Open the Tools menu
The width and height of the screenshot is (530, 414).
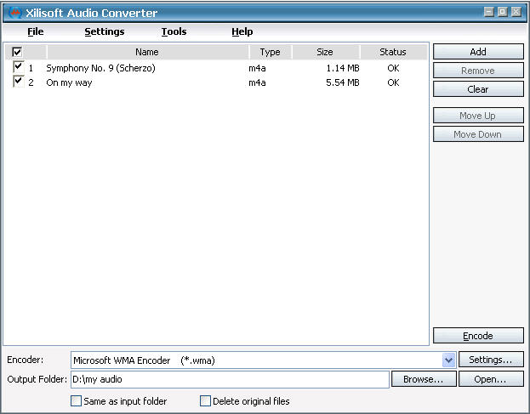(174, 31)
